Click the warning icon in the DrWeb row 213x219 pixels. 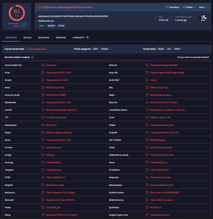(x=147, y=125)
